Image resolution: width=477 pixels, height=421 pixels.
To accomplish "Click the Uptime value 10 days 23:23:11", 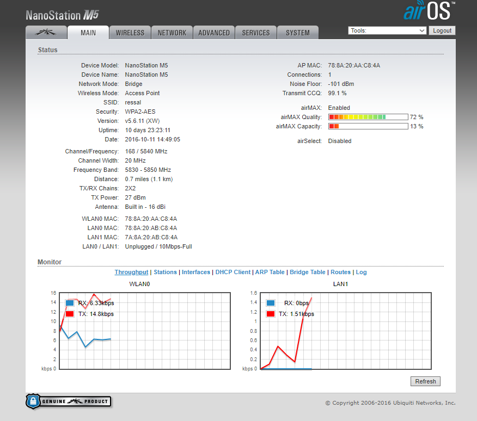I will (x=148, y=130).
